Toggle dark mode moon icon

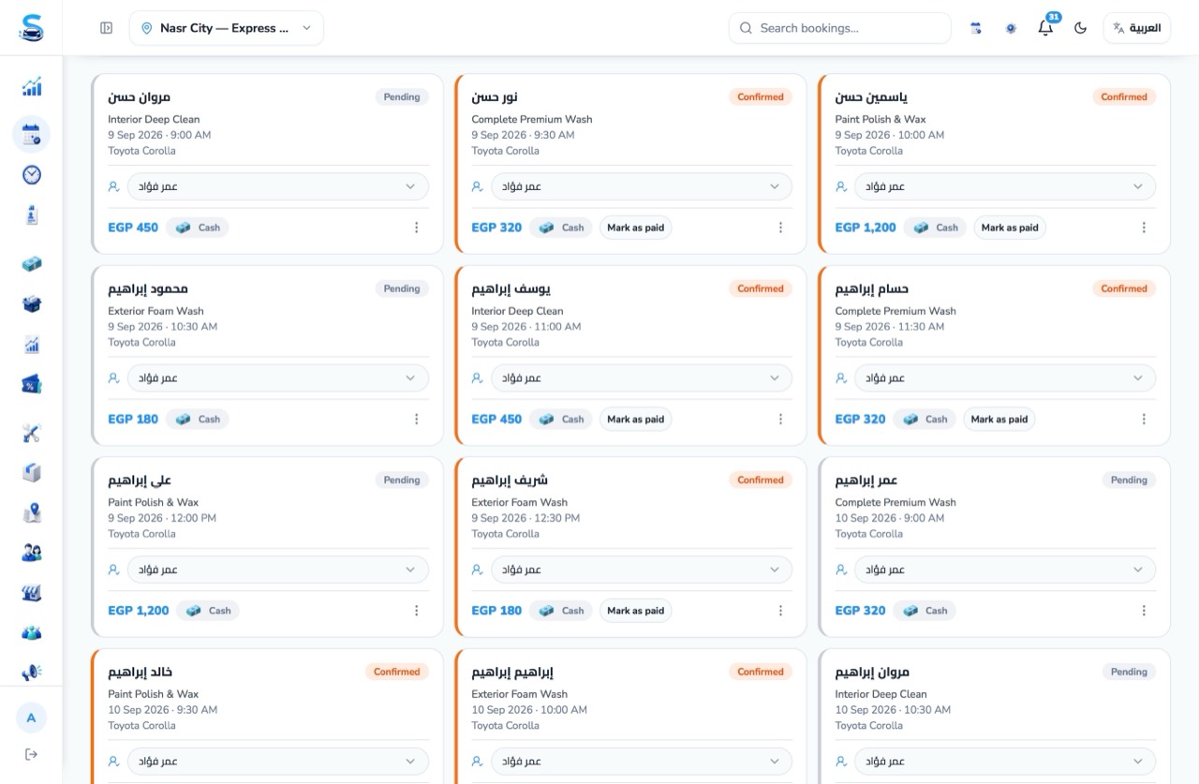click(x=1080, y=28)
